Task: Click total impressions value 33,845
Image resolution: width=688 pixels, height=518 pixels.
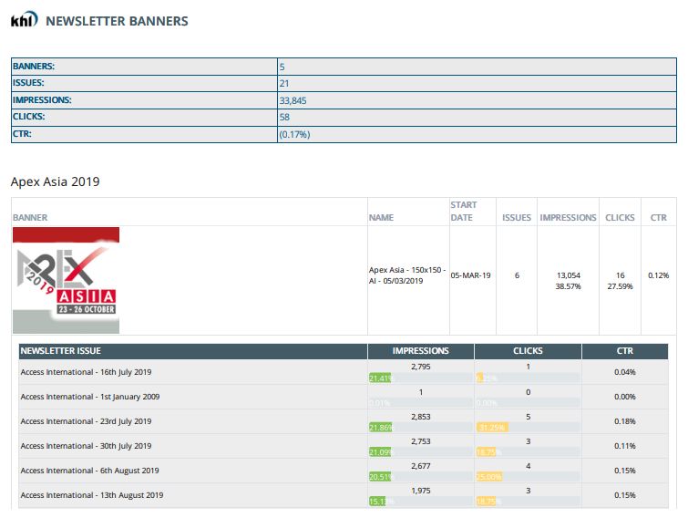Action: pos(293,100)
